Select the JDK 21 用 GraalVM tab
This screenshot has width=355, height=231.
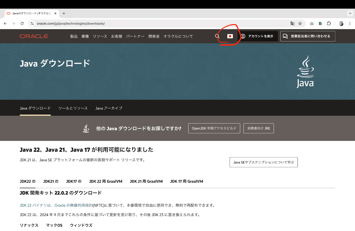(146, 181)
